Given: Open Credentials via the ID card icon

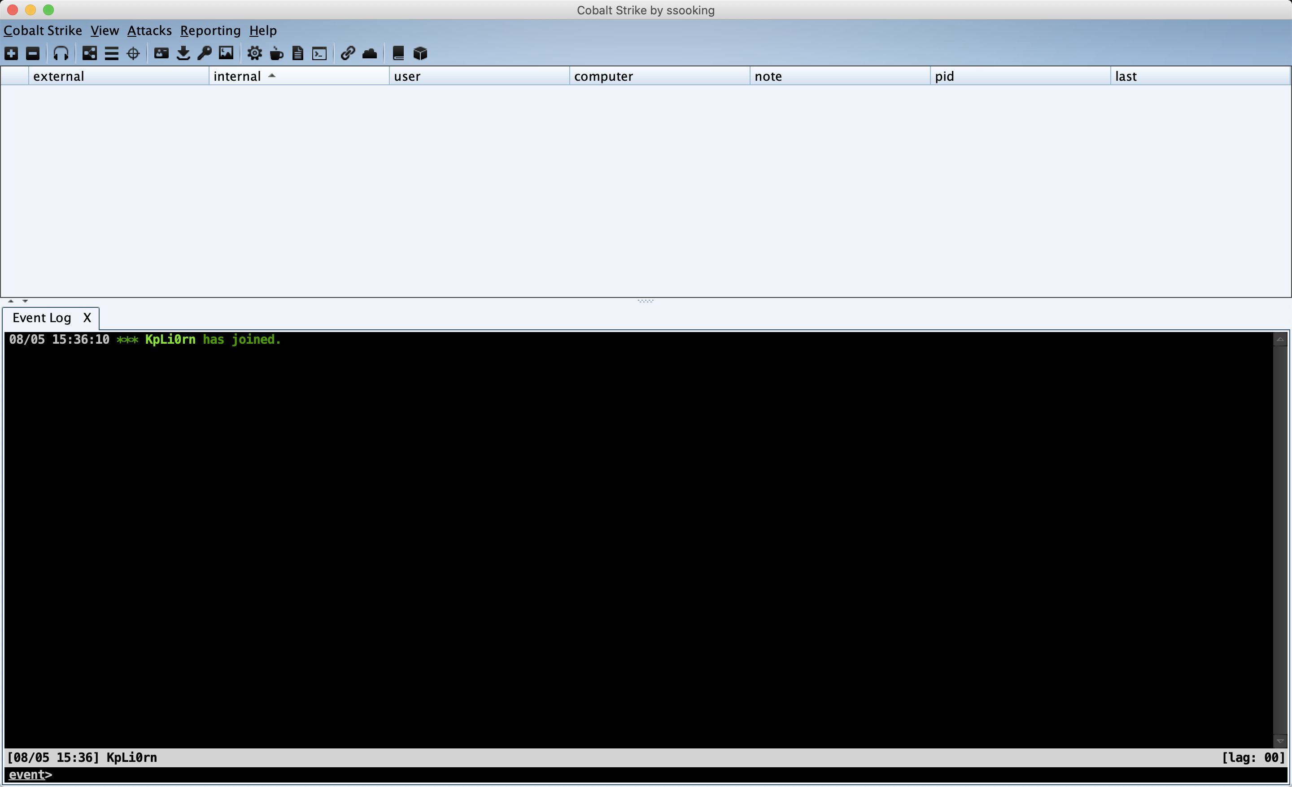Looking at the screenshot, I should 161,53.
